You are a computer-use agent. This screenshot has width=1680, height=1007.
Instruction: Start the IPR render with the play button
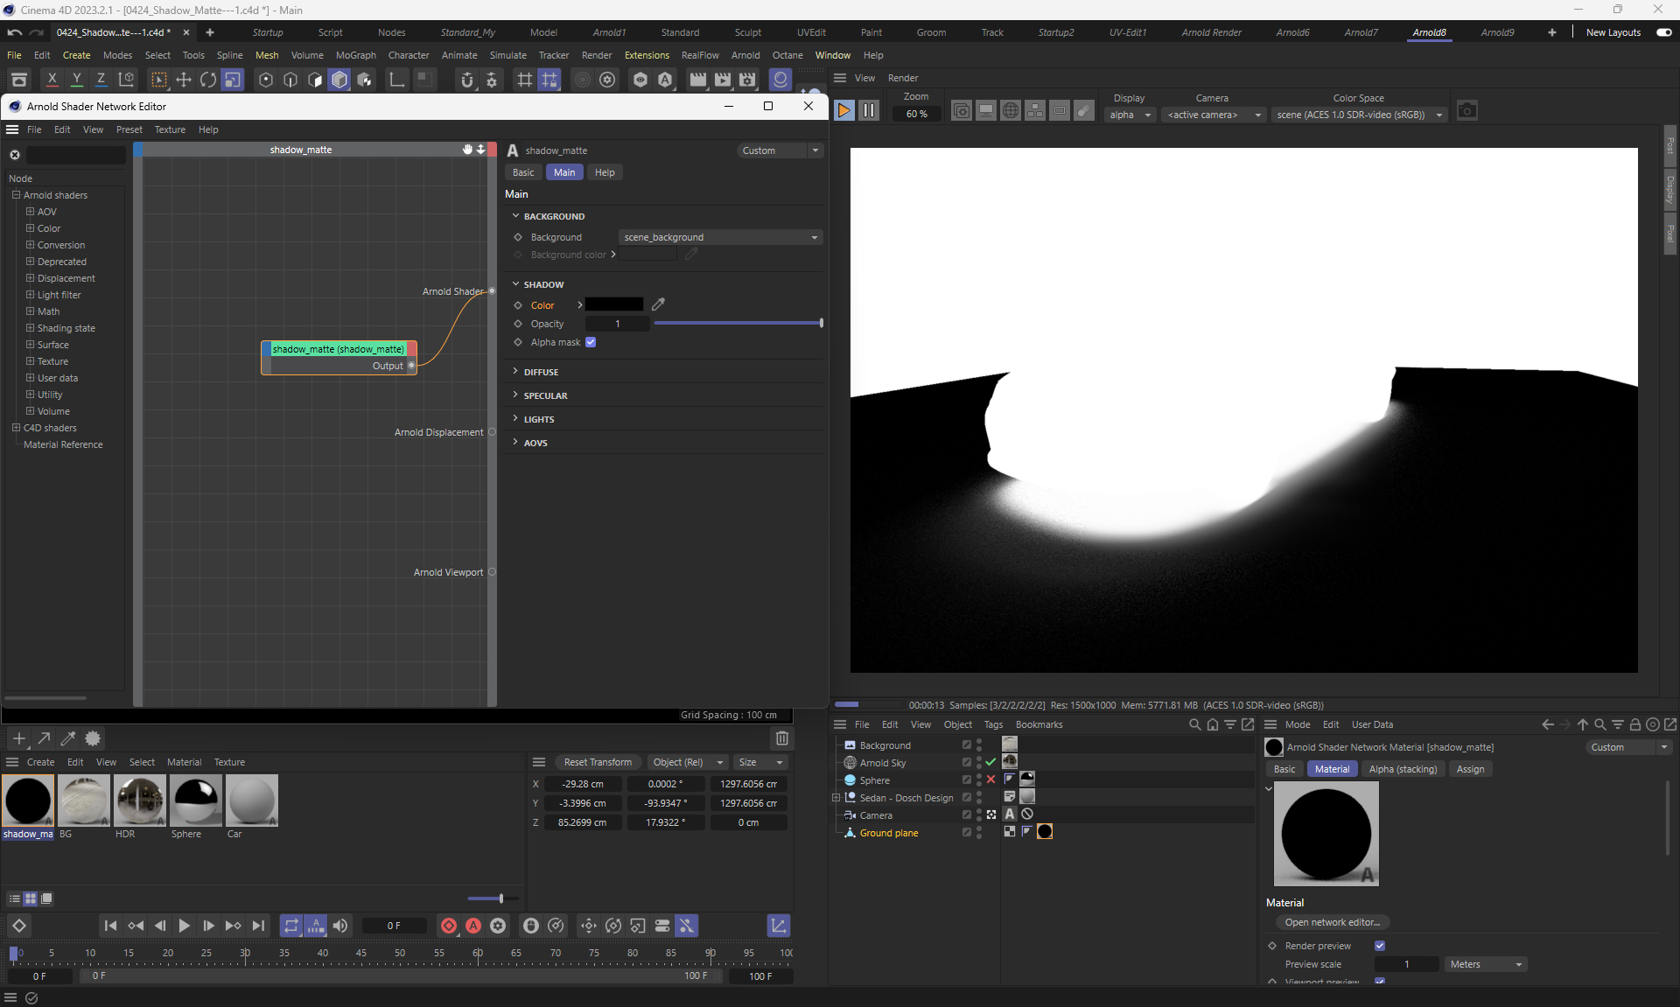tap(843, 111)
